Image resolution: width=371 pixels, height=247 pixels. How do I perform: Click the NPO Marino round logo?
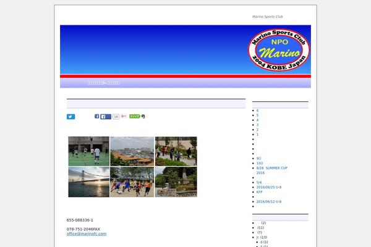[x=279, y=50]
